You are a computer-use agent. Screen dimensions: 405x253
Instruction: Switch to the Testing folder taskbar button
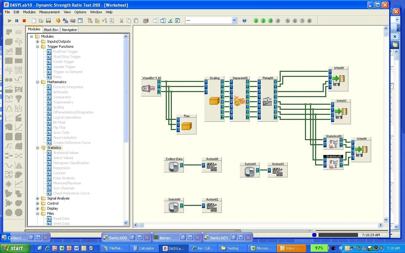[x=233, y=248]
